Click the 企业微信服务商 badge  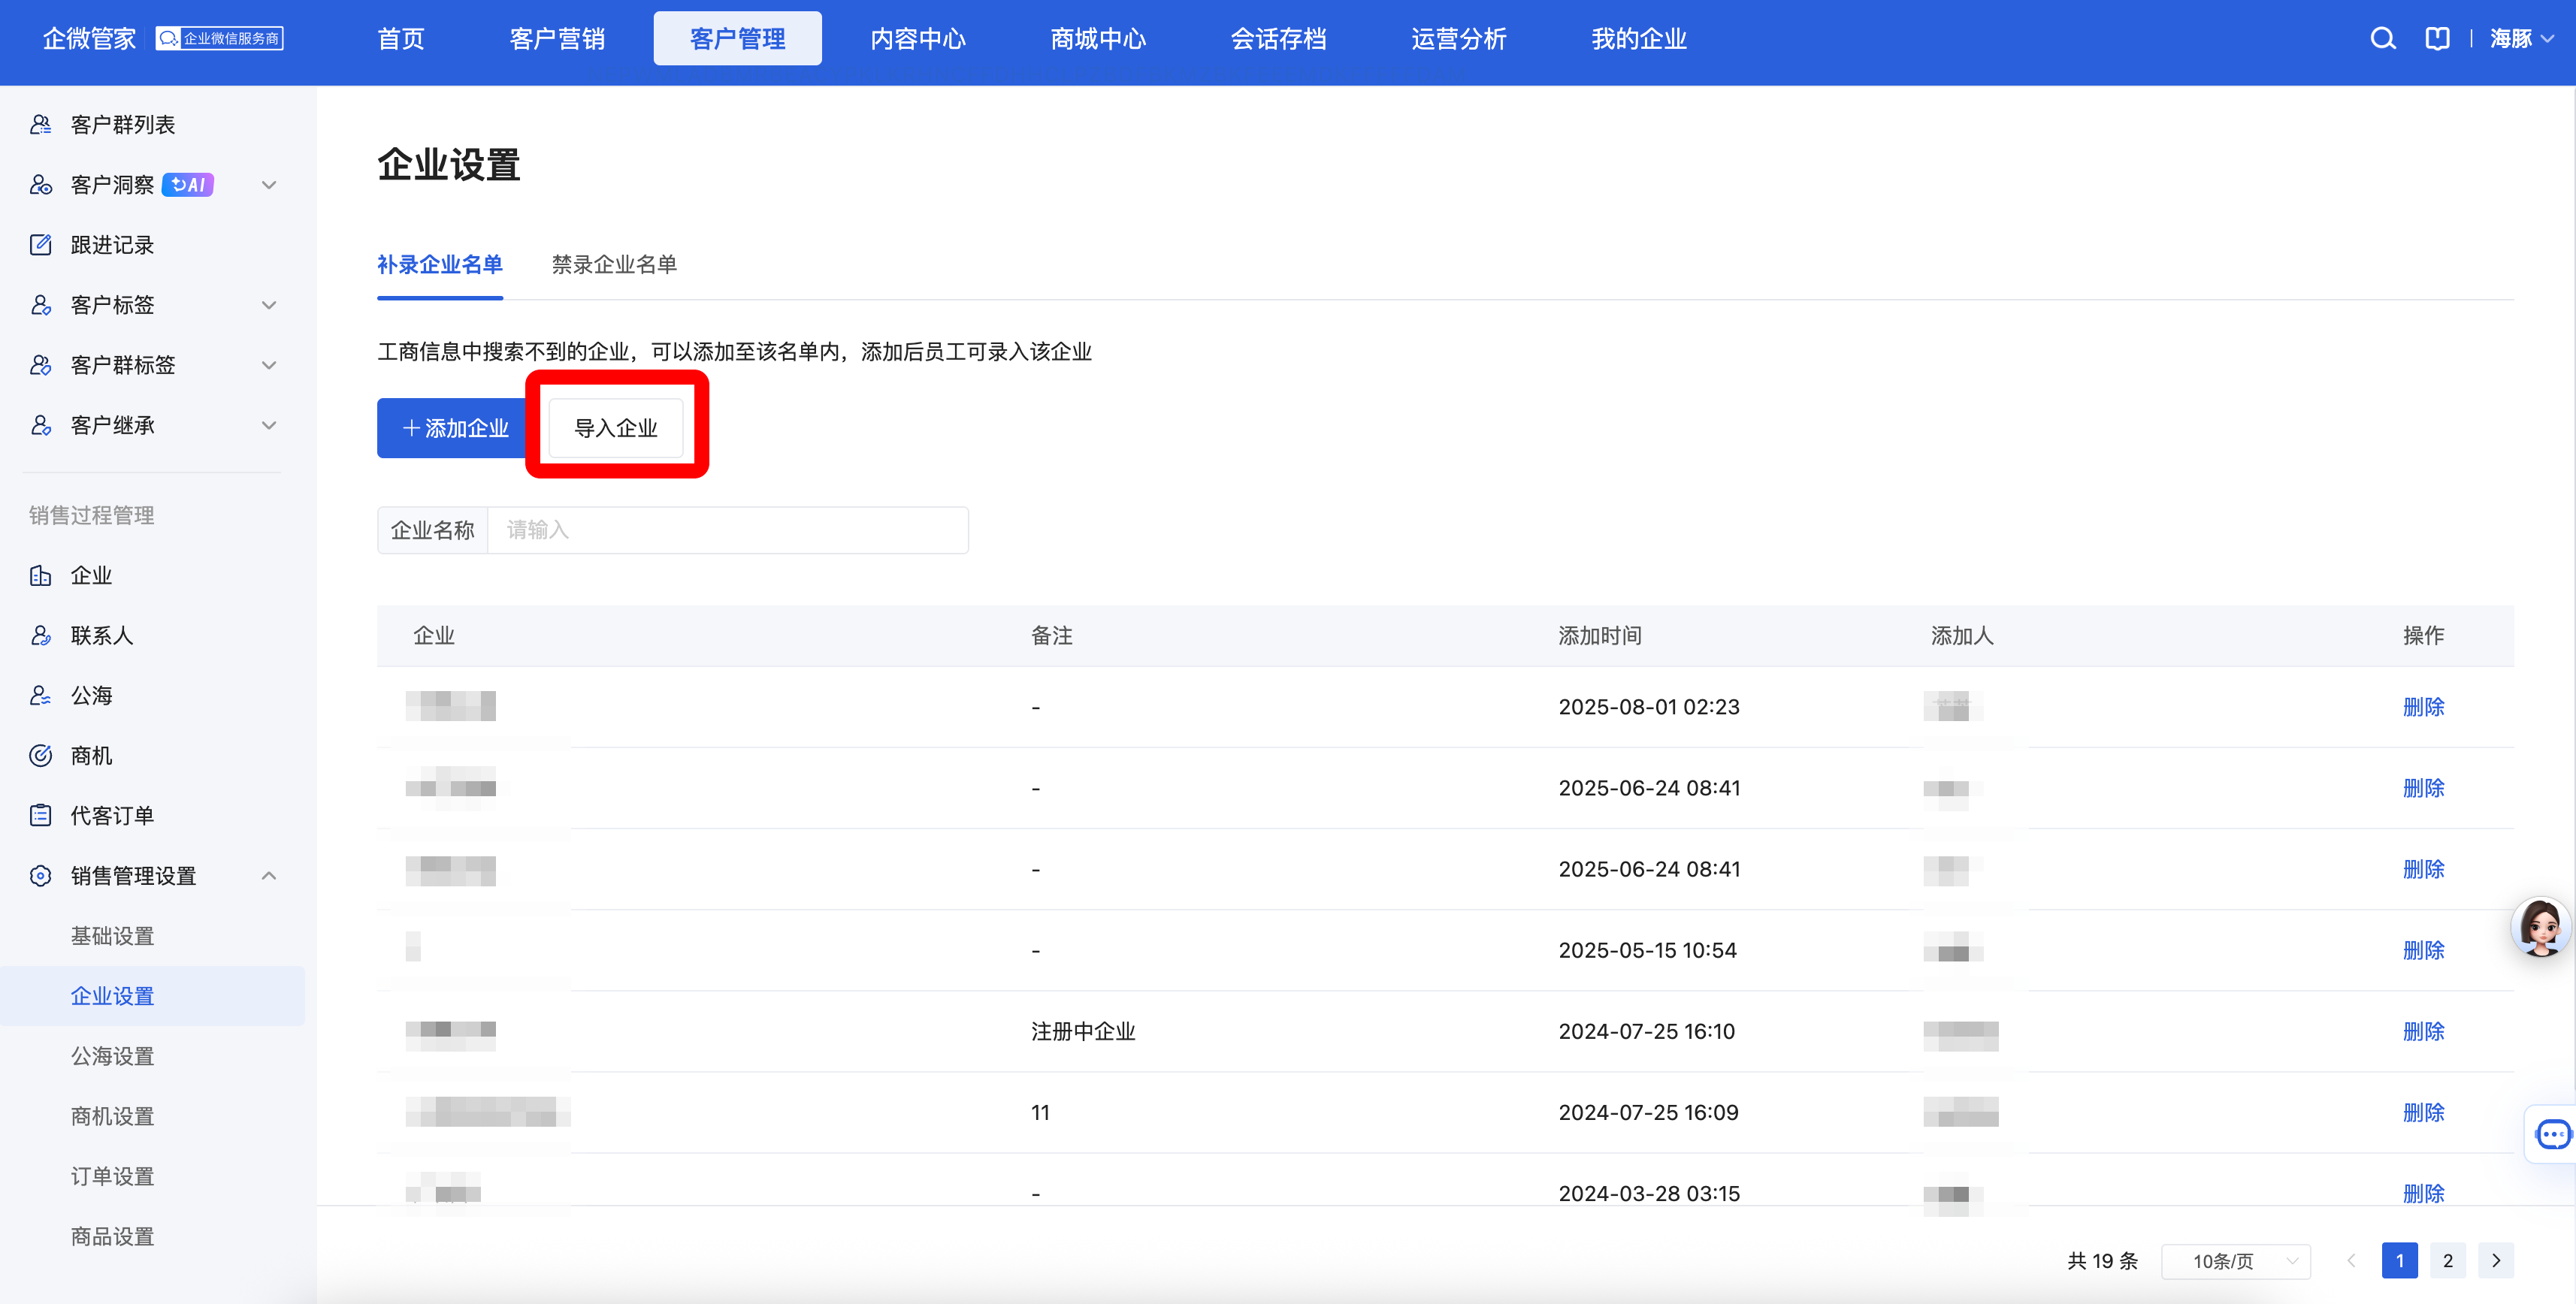pos(219,39)
